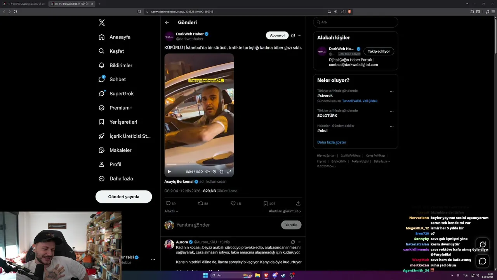497x280 pixels.
Task: Open File Explorer from the taskbar
Action: coord(257,275)
